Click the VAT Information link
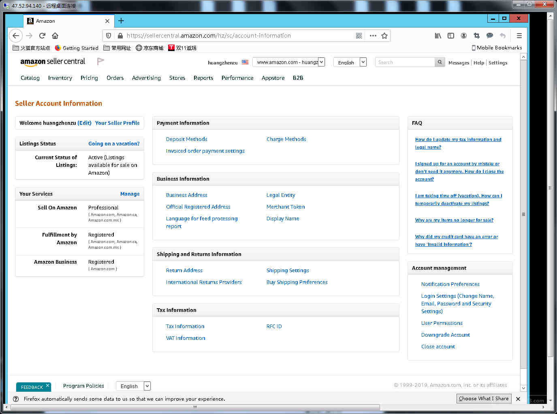The width and height of the screenshot is (557, 414). (x=185, y=338)
